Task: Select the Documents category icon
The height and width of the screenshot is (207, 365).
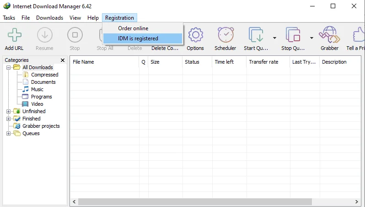Action: (x=26, y=82)
